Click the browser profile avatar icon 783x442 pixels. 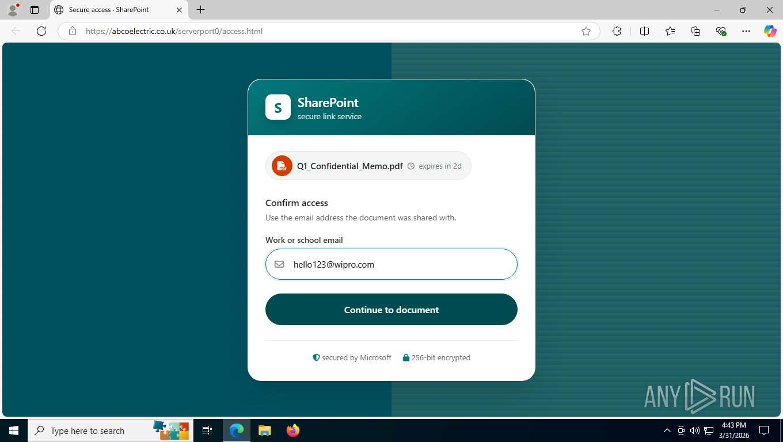[13, 10]
